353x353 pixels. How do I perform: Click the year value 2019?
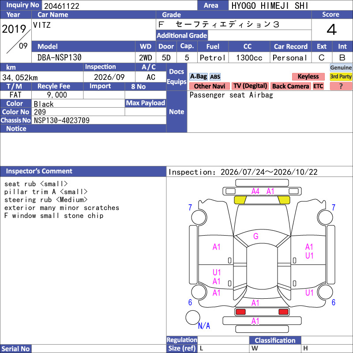14,29
